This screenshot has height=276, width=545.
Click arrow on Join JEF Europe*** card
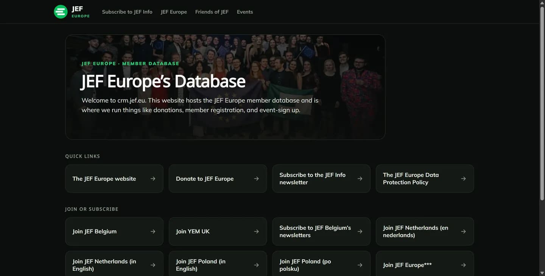[463, 265]
